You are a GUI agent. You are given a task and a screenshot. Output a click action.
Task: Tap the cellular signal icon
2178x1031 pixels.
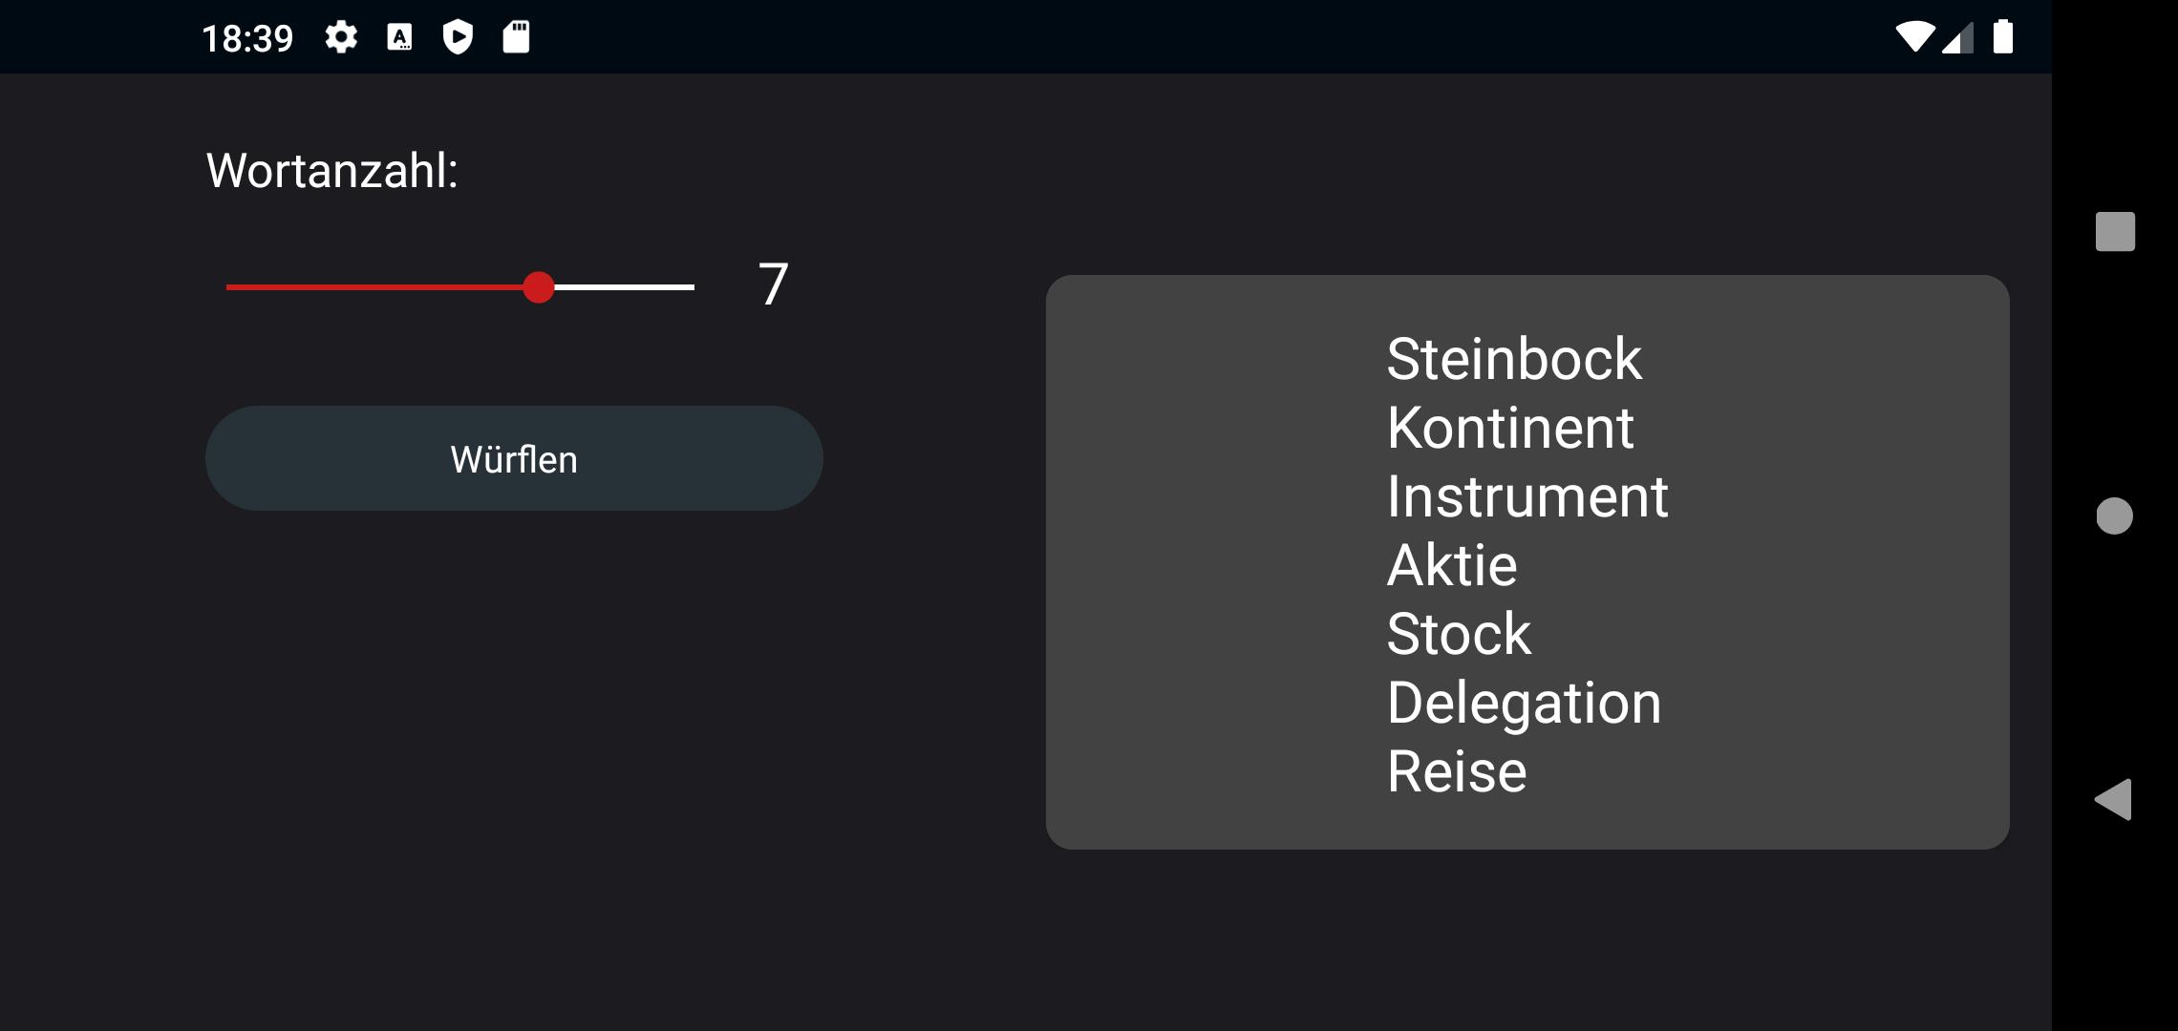coord(1957,38)
